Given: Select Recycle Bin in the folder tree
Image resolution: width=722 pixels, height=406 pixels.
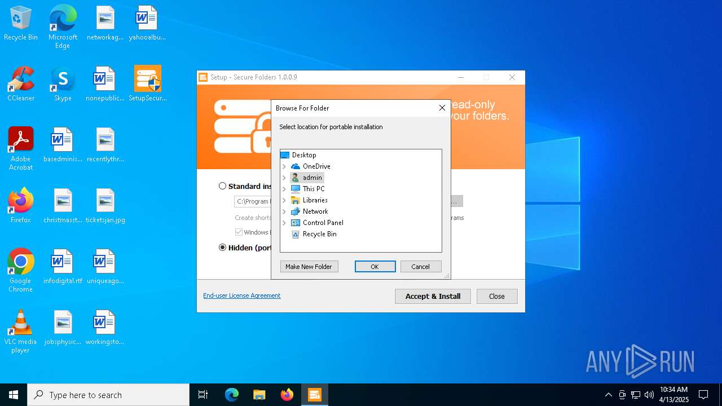Looking at the screenshot, I should click(x=314, y=234).
